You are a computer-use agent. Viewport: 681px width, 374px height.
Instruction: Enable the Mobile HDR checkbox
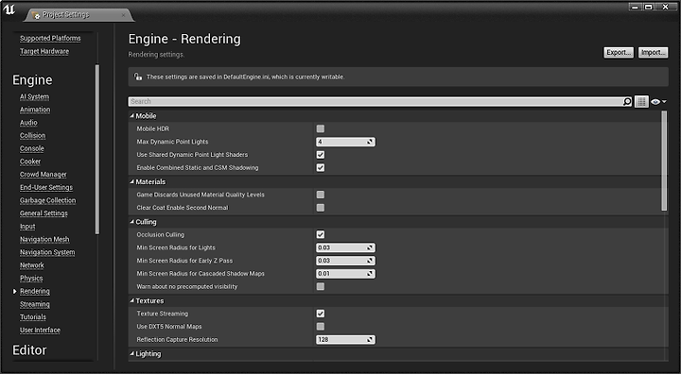[321, 128]
